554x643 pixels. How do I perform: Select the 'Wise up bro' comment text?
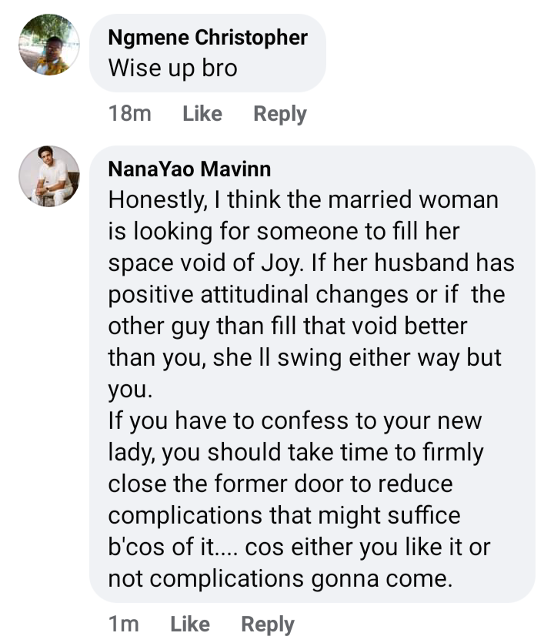point(173,68)
